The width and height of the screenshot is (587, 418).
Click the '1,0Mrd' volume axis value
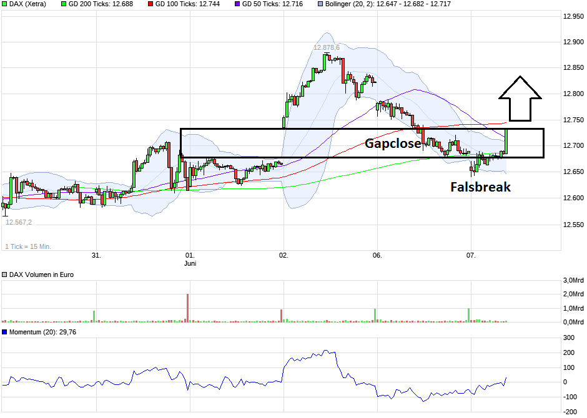[x=573, y=309]
